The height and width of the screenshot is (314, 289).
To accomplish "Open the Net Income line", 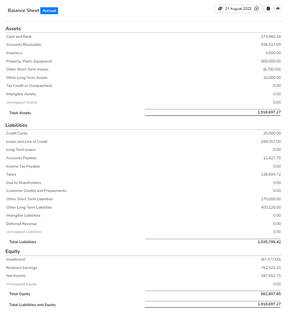I will (x=16, y=276).
